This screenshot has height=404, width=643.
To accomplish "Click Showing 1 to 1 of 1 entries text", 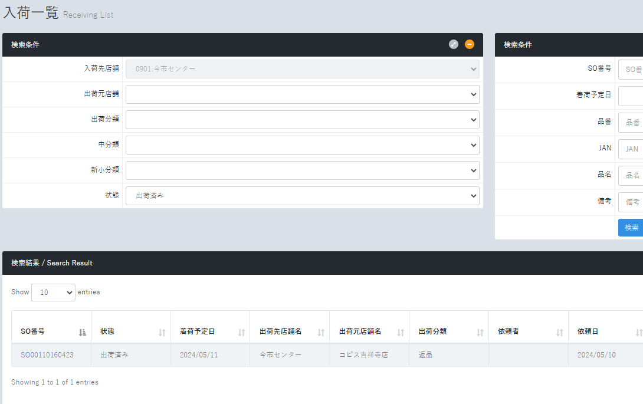I will [x=55, y=382].
